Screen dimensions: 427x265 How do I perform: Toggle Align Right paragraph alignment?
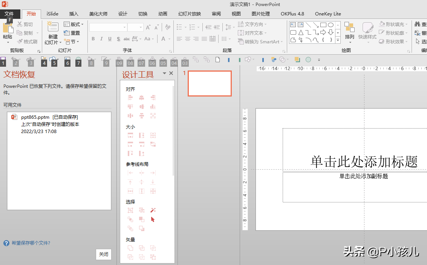tap(196, 39)
